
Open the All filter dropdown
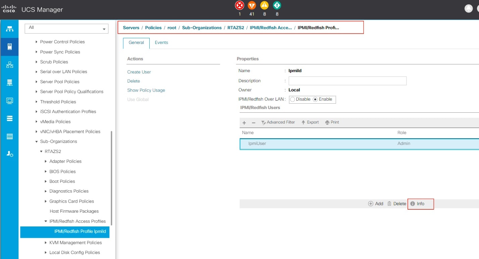point(66,29)
